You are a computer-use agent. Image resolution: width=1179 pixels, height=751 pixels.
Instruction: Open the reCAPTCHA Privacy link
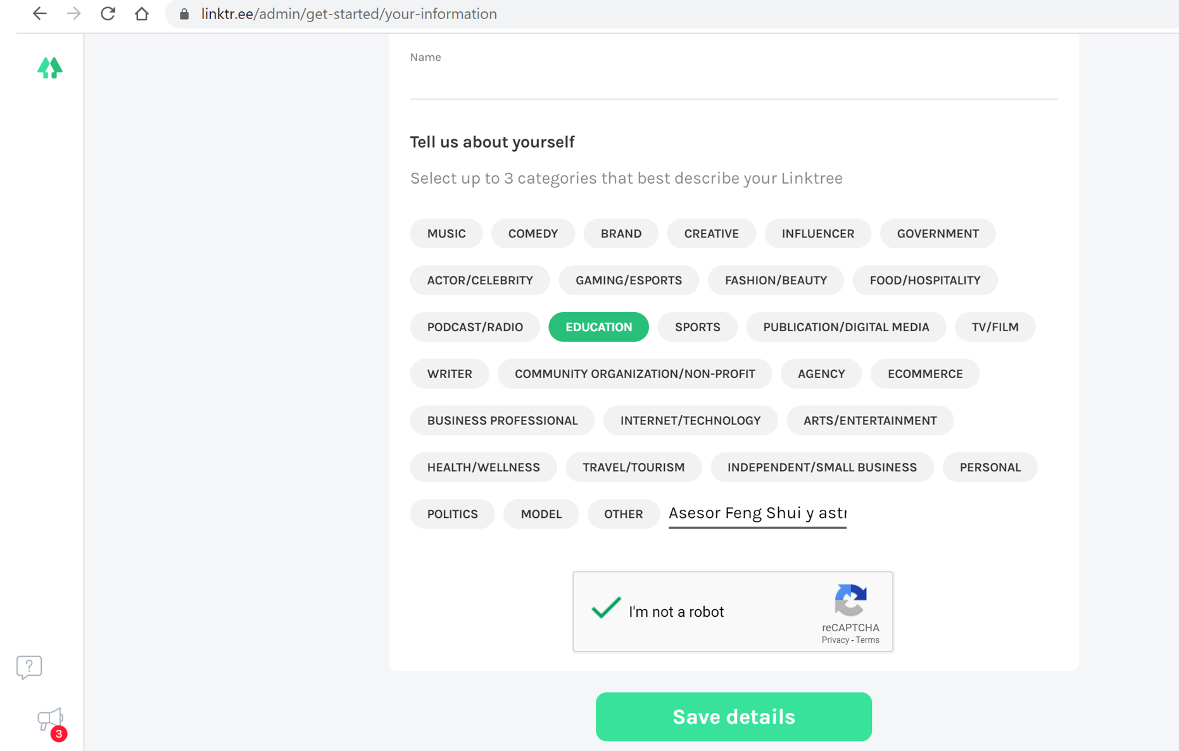(835, 640)
